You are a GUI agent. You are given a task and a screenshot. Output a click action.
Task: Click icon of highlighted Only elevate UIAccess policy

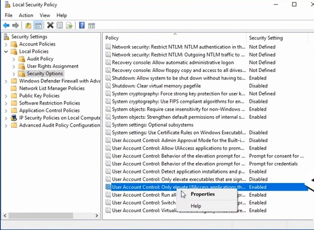click(x=108, y=187)
